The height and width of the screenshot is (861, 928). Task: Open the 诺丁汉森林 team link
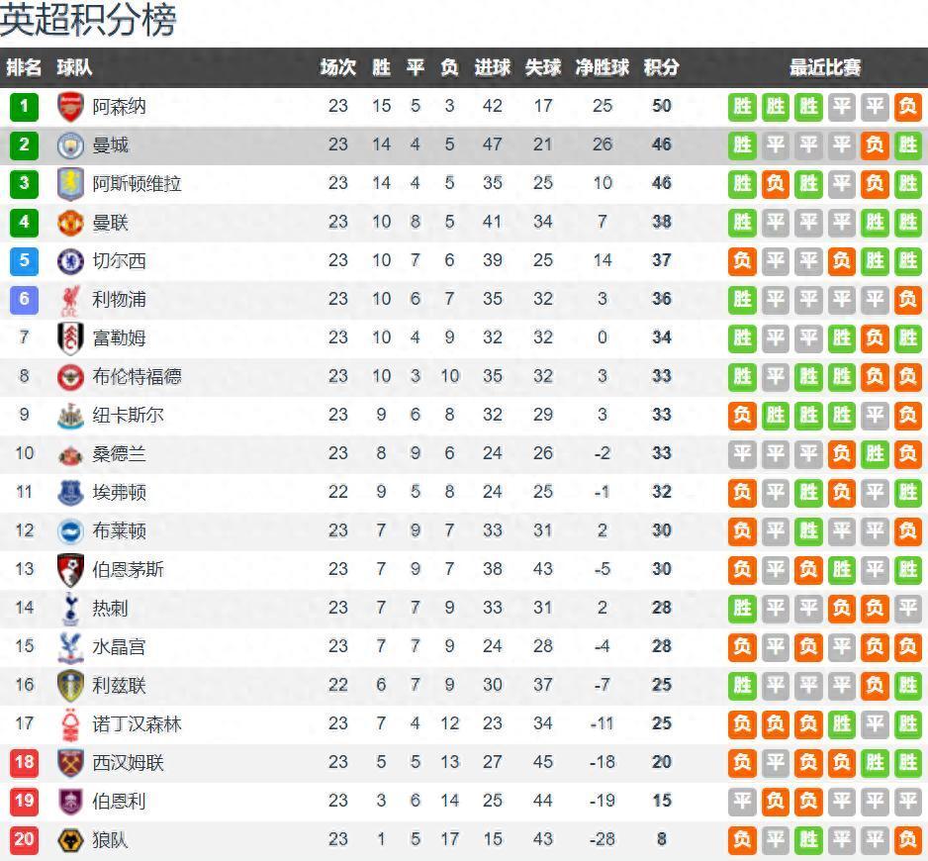click(x=137, y=724)
